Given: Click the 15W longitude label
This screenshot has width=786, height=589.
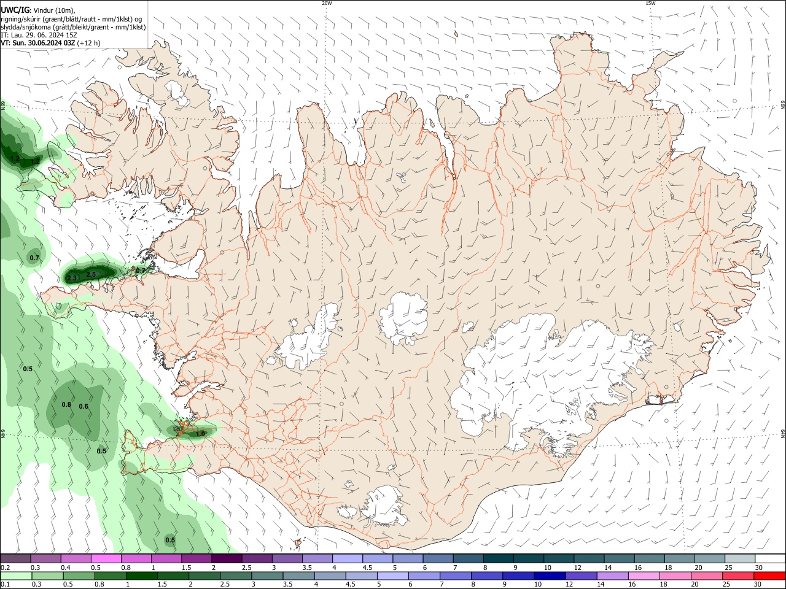Looking at the screenshot, I should [x=650, y=3].
